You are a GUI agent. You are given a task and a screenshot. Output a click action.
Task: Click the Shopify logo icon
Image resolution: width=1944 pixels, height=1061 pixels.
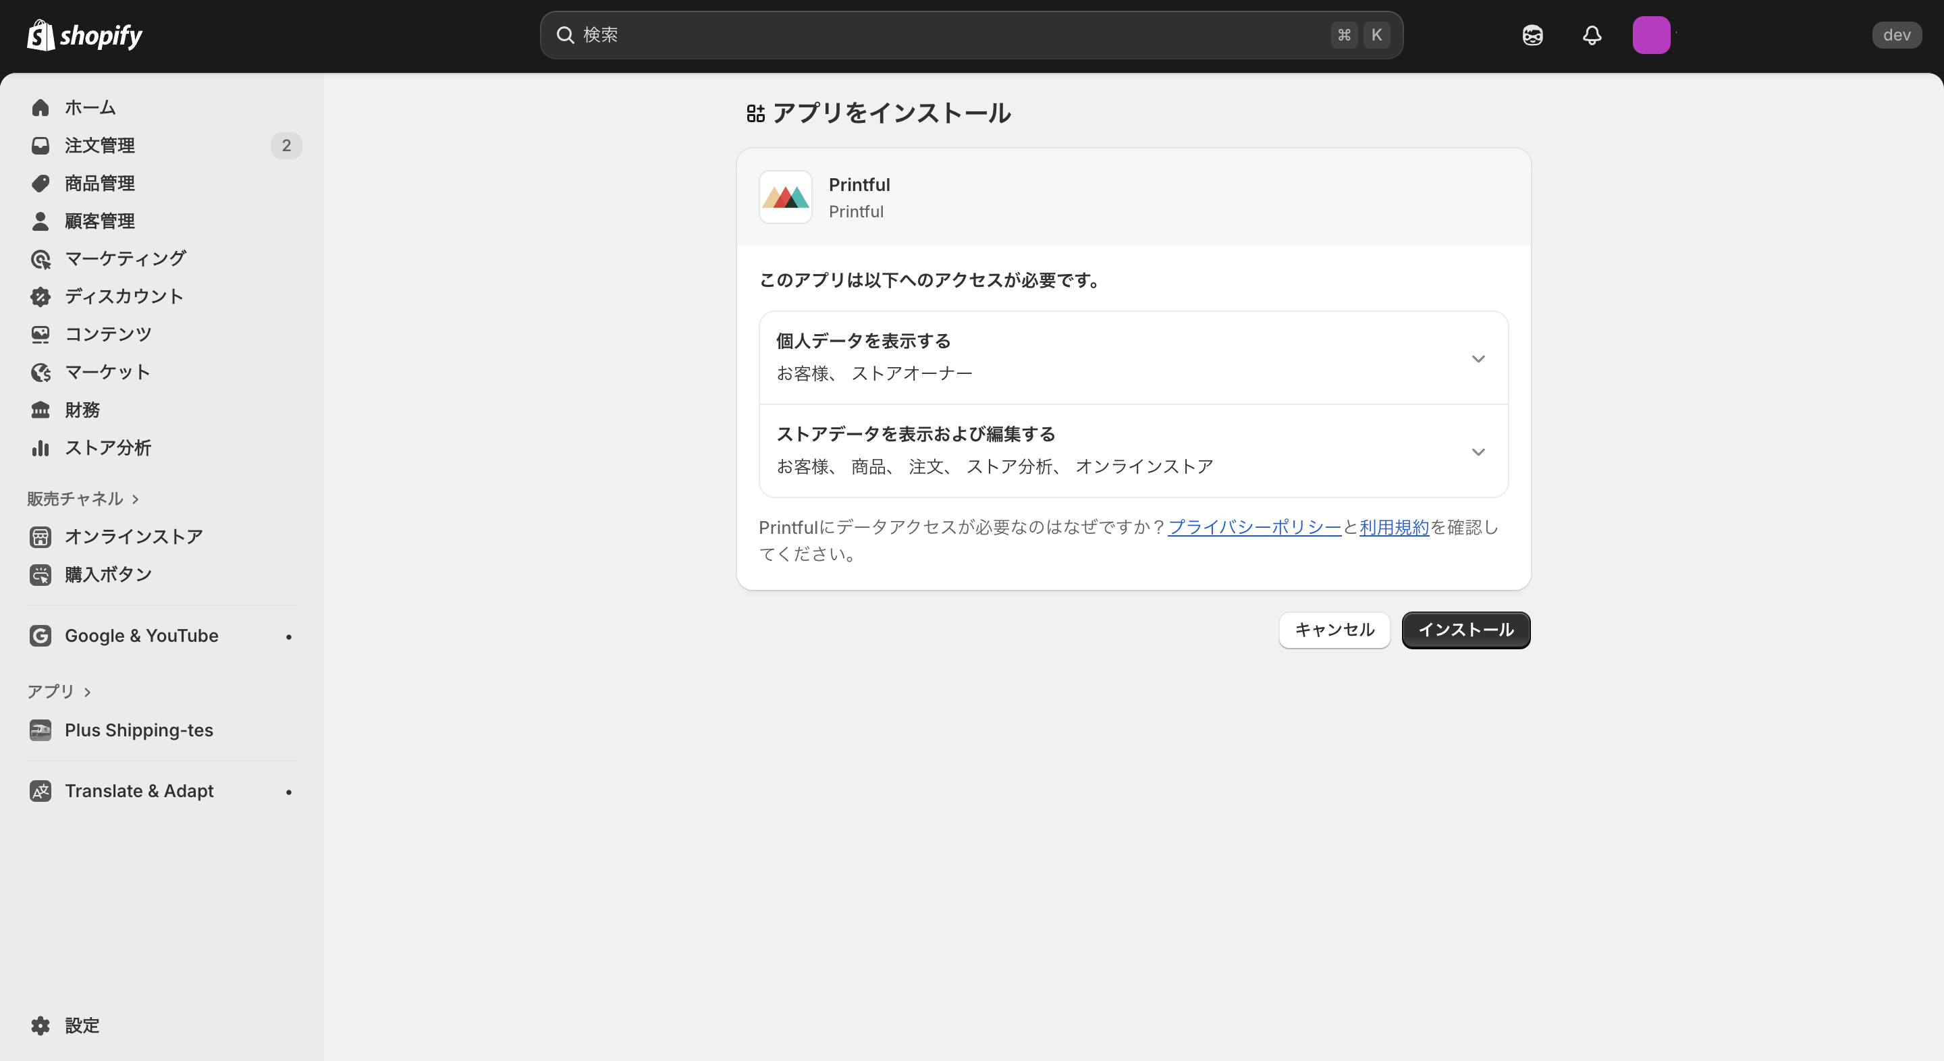(40, 34)
